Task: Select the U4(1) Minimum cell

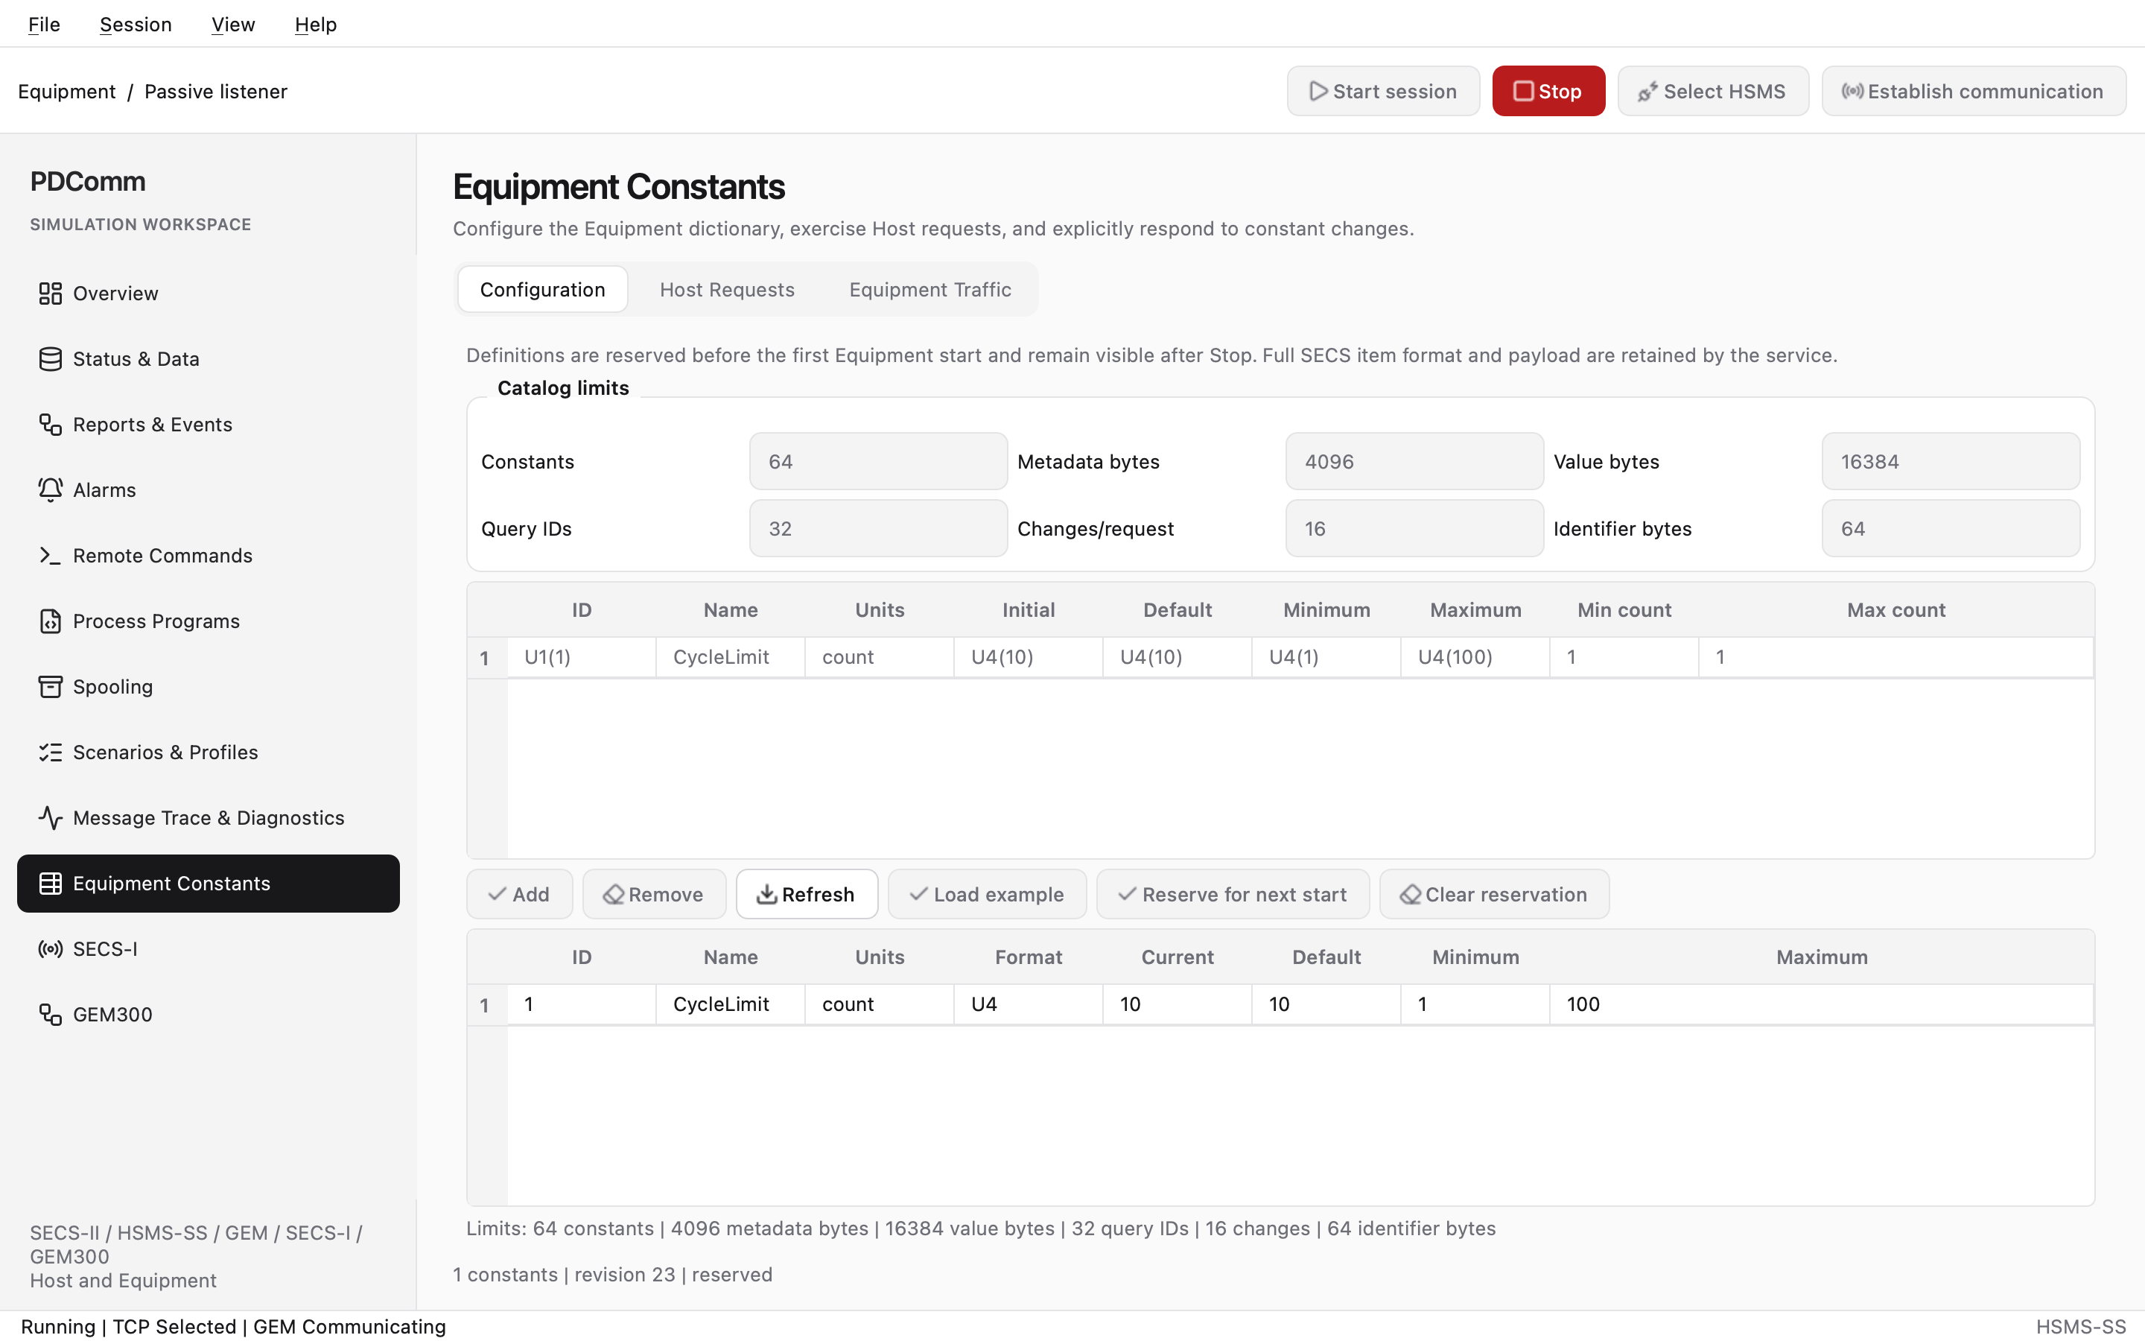Action: (1326, 657)
